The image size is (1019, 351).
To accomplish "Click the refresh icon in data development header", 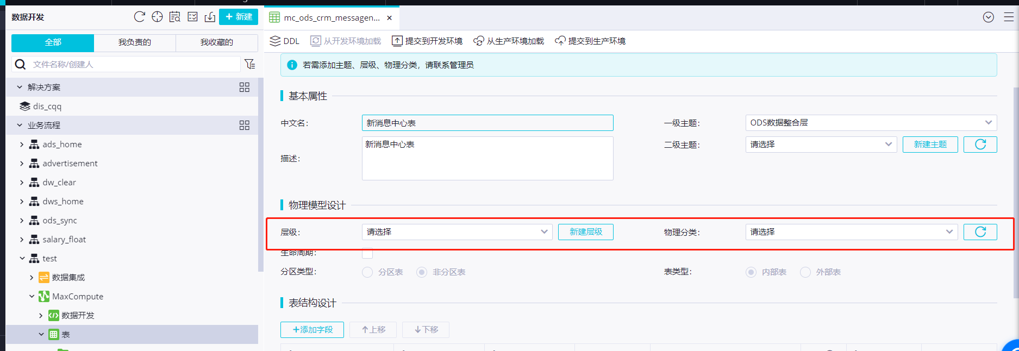I will [x=140, y=17].
